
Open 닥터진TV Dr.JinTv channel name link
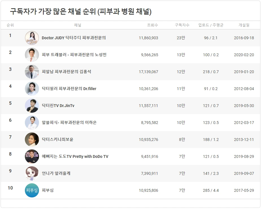coord(58,106)
